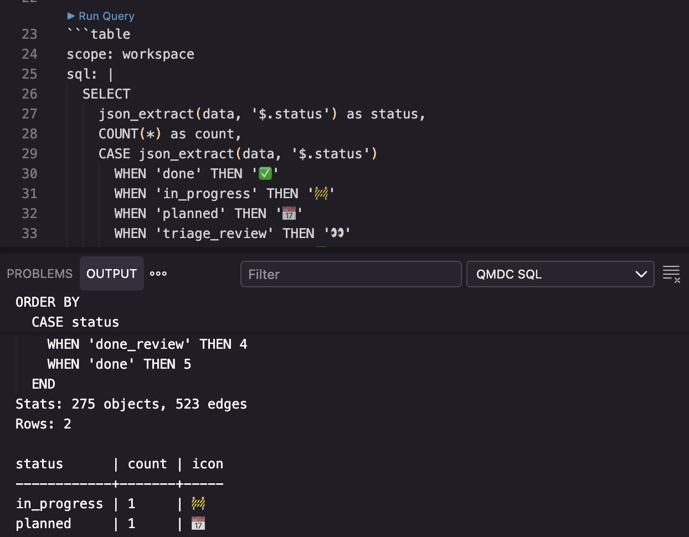Click 'END' in the output panel
The height and width of the screenshot is (537, 689).
43,384
